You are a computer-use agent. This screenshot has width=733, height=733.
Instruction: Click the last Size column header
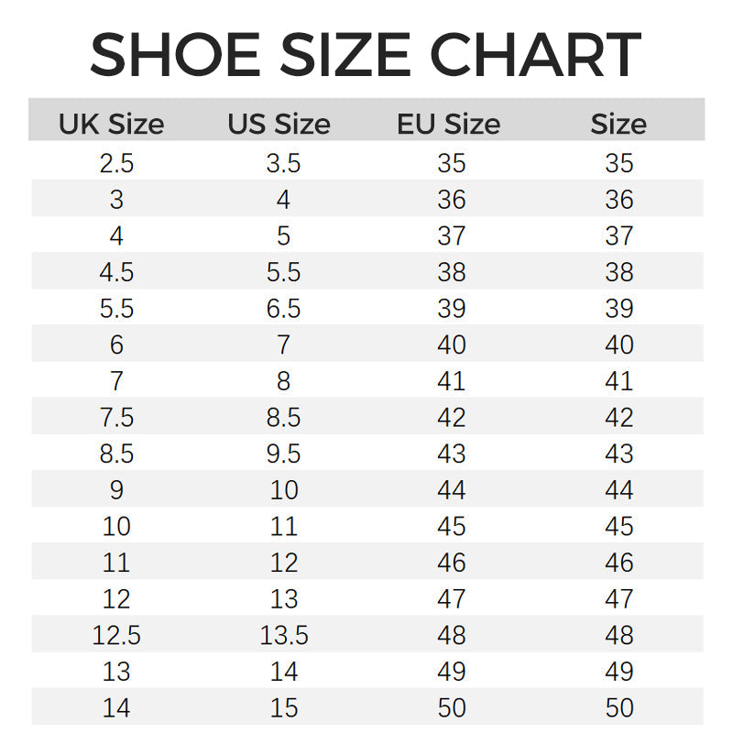pos(618,124)
